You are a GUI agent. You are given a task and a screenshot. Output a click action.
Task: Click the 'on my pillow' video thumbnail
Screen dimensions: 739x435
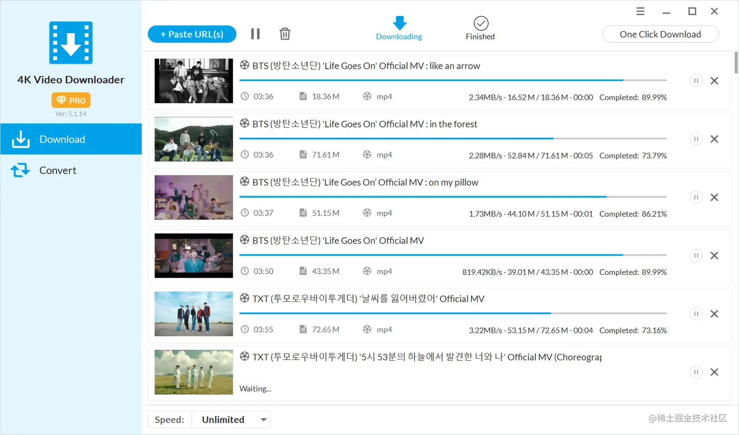(x=194, y=197)
